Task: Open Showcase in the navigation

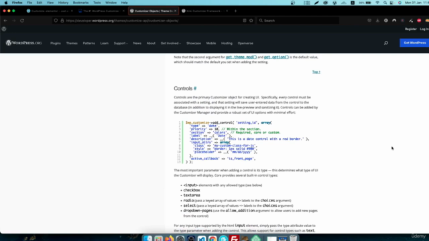Action: (194, 43)
